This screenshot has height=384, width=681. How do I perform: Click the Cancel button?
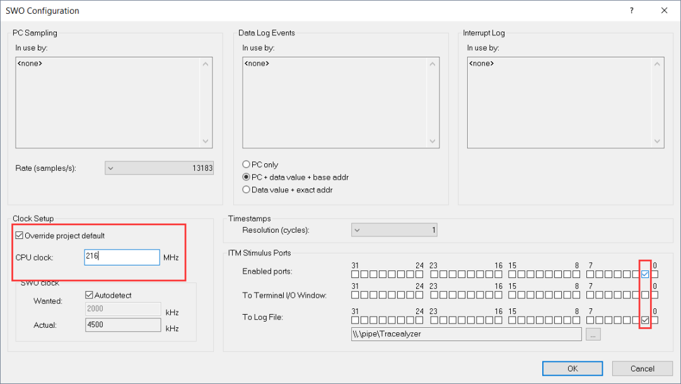tap(643, 368)
